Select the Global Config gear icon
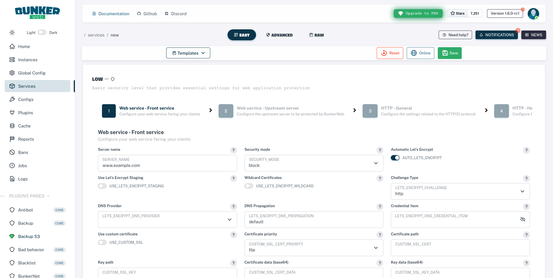553x278 pixels. coord(12,73)
